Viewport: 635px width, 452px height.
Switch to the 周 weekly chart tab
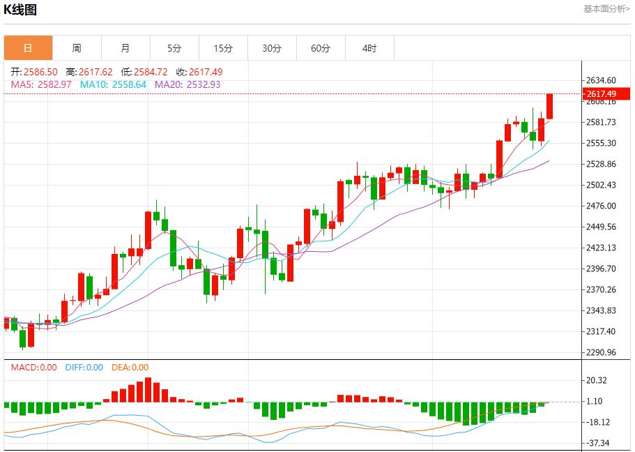tap(77, 48)
